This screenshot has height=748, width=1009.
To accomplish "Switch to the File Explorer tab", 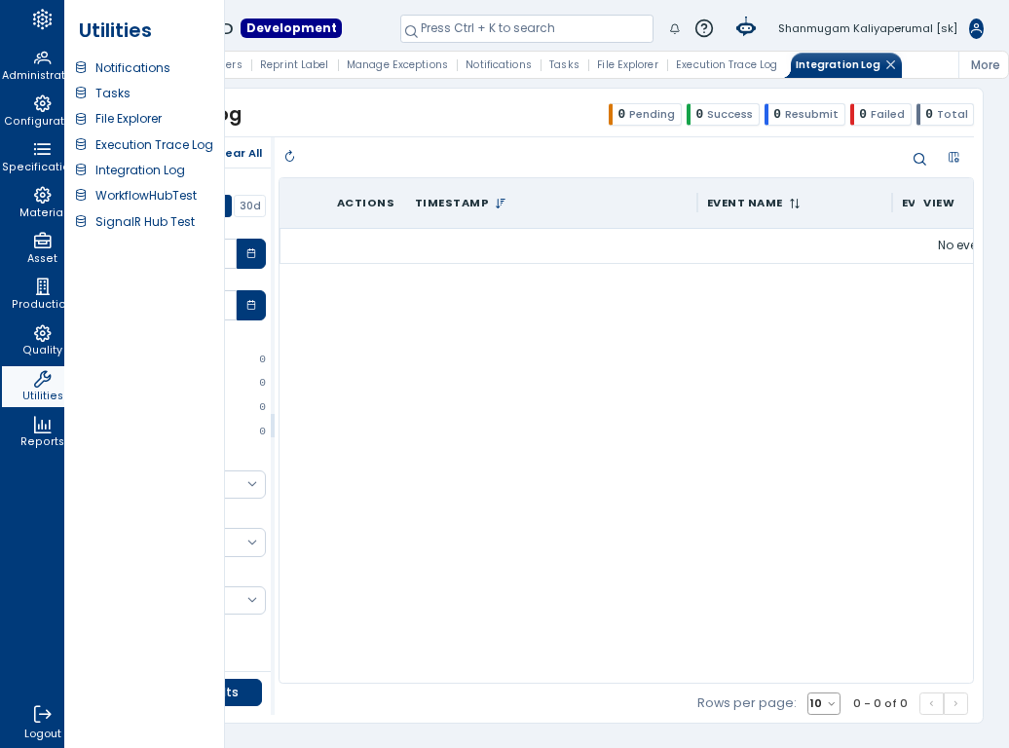I will pos(627,64).
